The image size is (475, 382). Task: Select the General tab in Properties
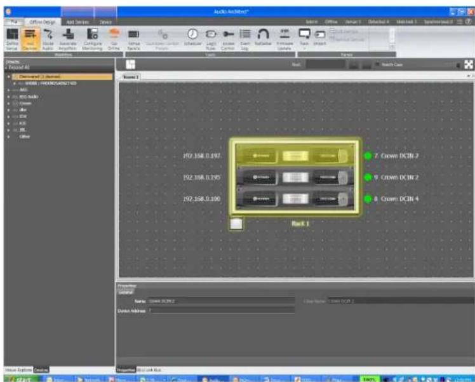coord(125,292)
